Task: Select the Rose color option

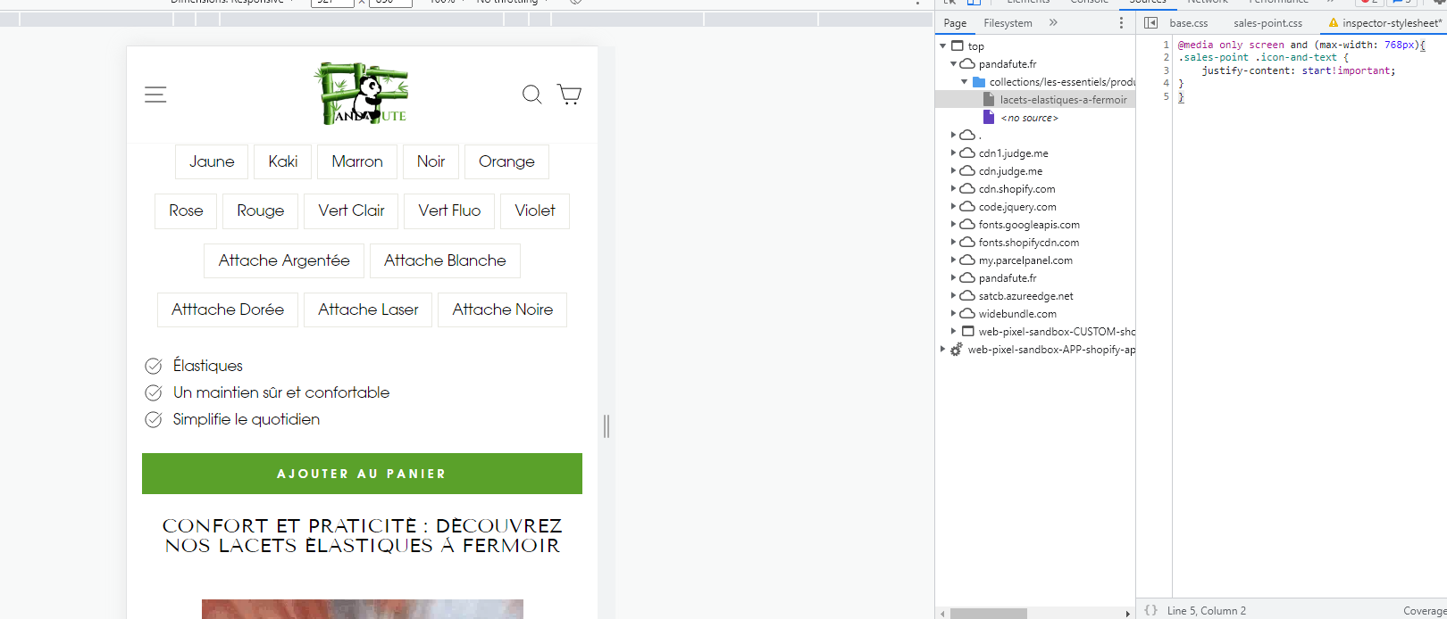Action: pos(186,210)
